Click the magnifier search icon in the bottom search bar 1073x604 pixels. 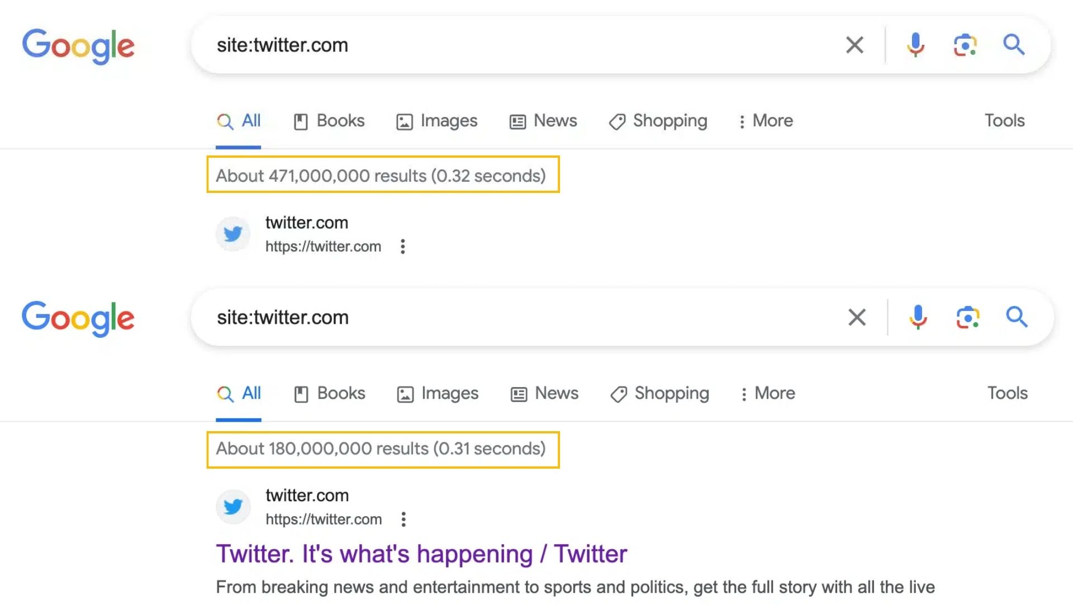pyautogui.click(x=1016, y=317)
